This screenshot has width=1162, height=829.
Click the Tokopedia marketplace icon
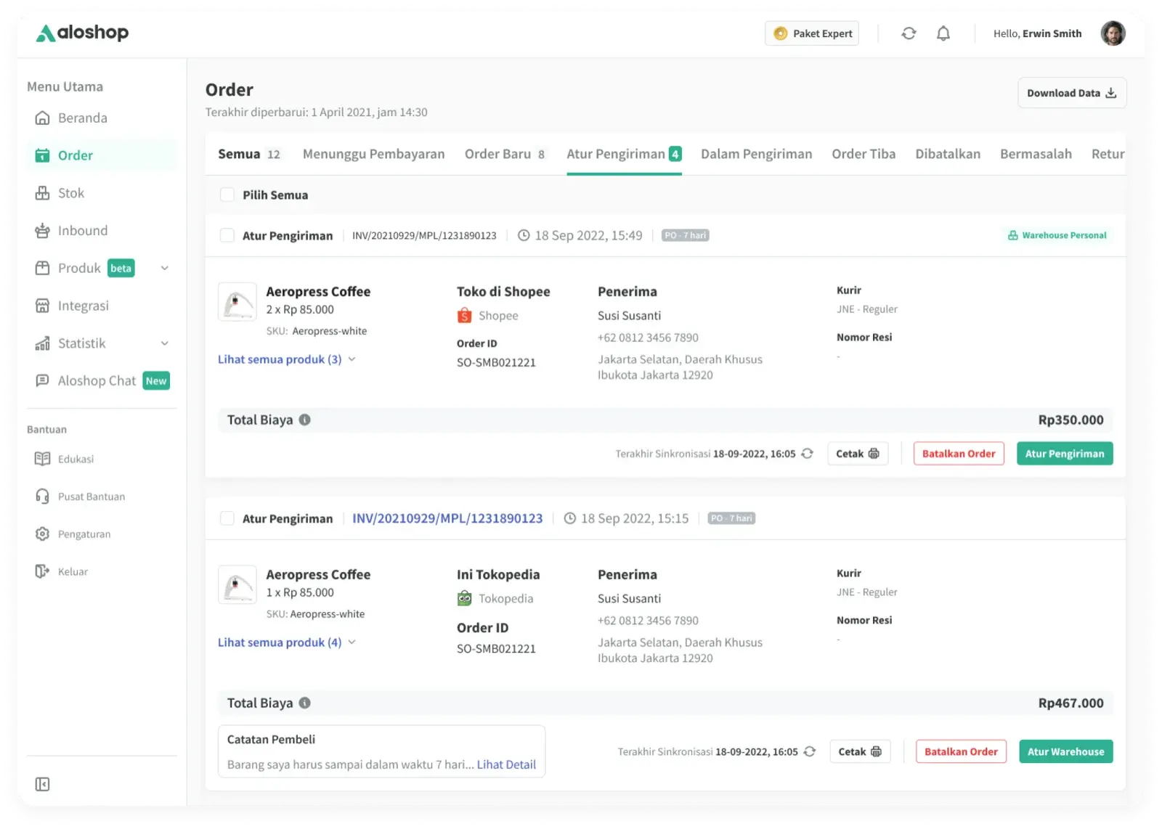pos(464,599)
